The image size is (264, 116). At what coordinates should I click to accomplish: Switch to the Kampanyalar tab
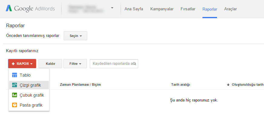[x=162, y=9]
